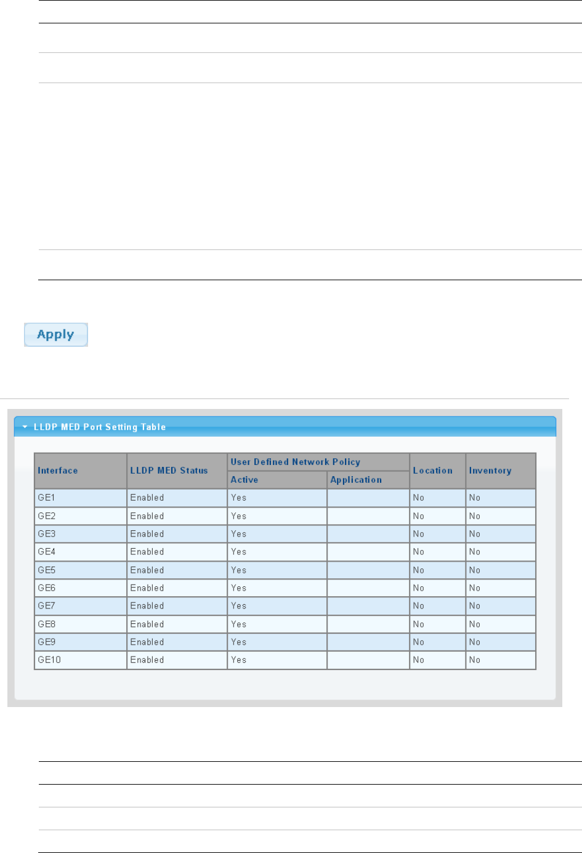Image resolution: width=582 pixels, height=853 pixels.
Task: Click Active Yes value in GE4 row
Action: pyautogui.click(x=238, y=552)
